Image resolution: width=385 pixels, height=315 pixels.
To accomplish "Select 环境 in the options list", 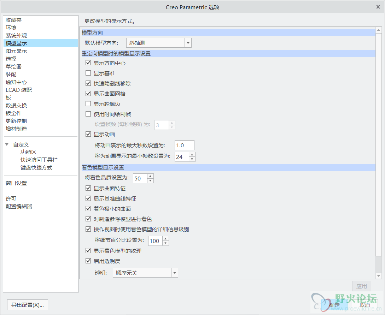I will pos(11,28).
